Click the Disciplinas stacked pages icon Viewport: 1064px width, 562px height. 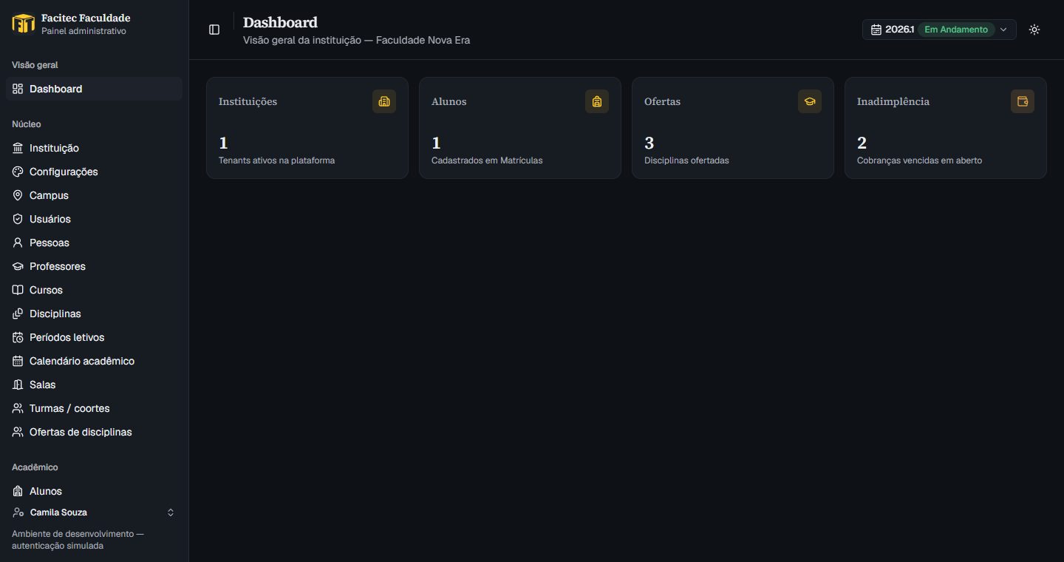click(x=18, y=314)
